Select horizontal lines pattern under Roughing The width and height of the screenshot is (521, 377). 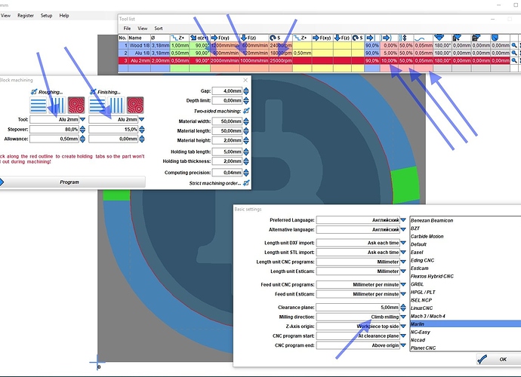[x=39, y=106]
